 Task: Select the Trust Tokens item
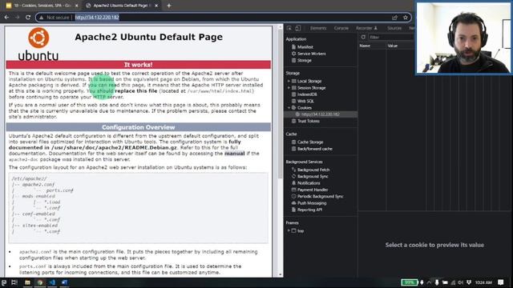point(308,121)
